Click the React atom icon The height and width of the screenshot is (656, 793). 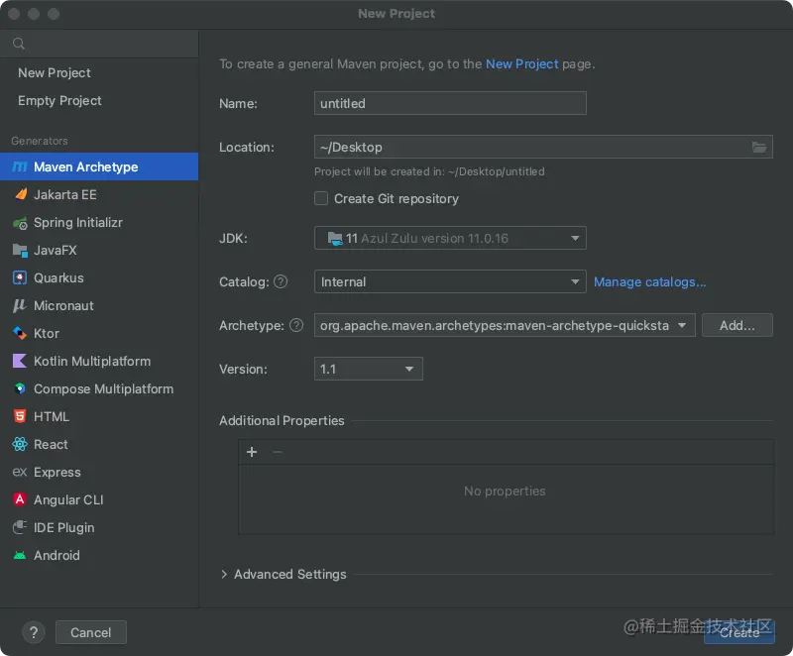(20, 444)
